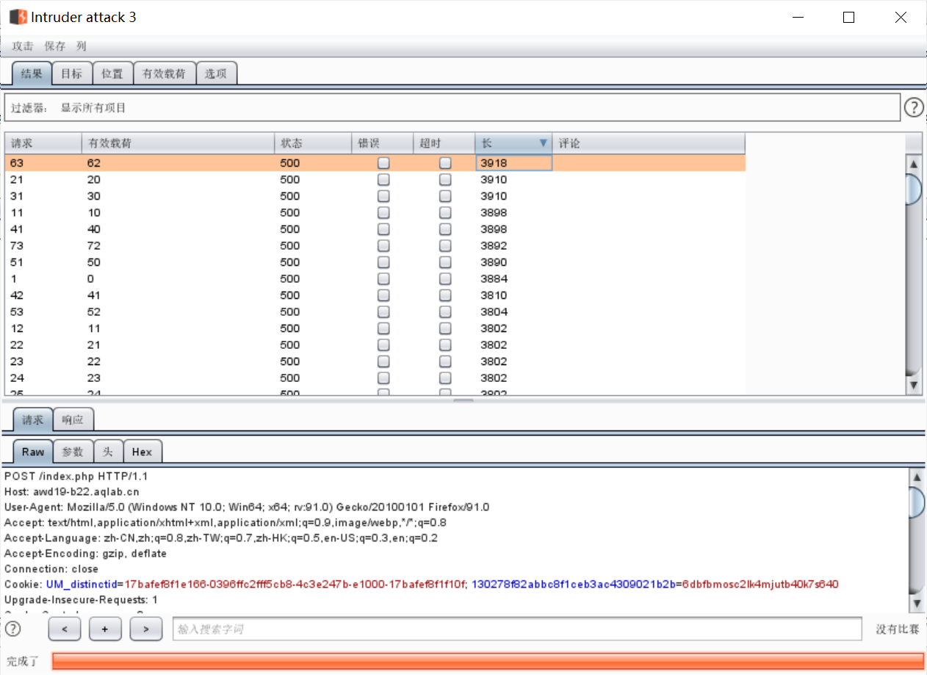Screen dimensions: 927x675
Task: Switch to the 头 view tab
Action: tap(108, 452)
